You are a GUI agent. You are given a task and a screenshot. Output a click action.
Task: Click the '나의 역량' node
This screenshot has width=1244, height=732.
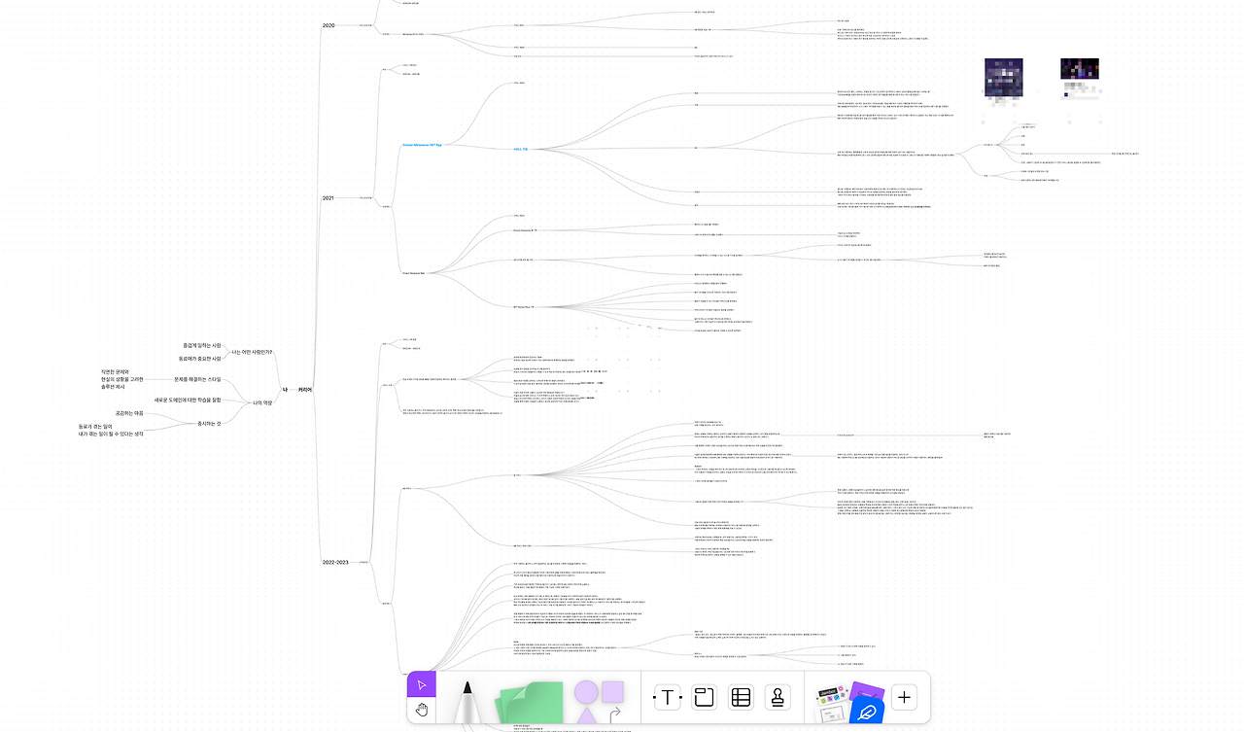[x=263, y=402]
